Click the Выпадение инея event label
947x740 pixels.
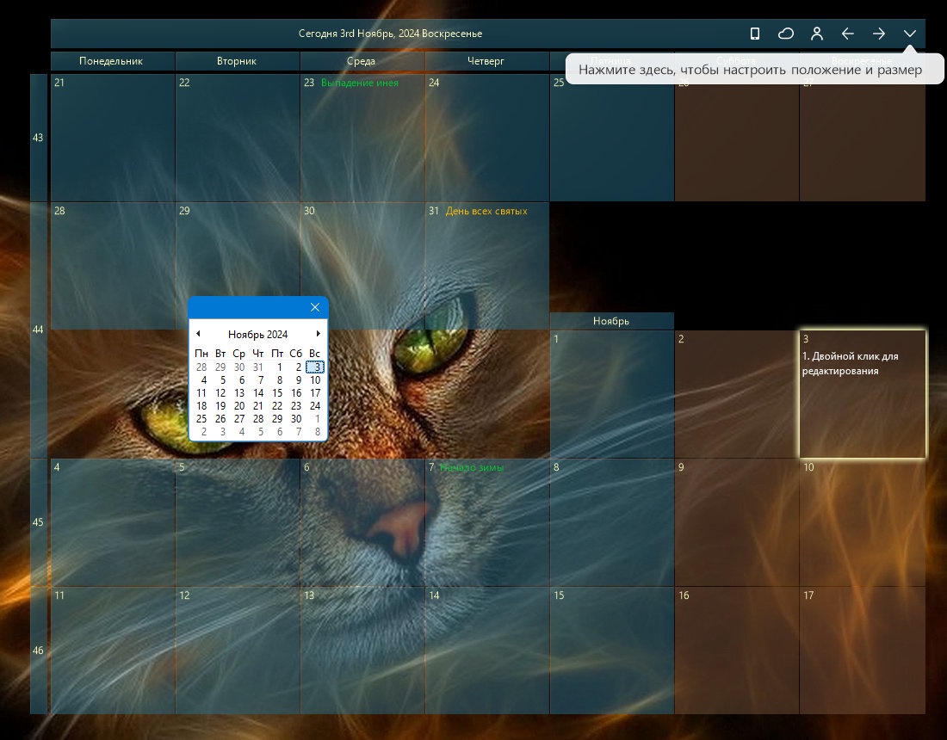point(360,83)
